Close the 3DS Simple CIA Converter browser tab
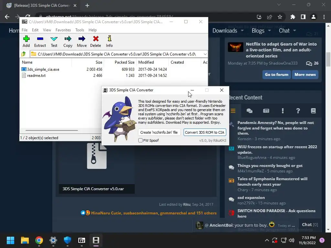The image size is (331, 248). point(75,5)
